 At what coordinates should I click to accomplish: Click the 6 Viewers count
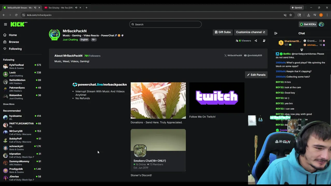point(243,41)
